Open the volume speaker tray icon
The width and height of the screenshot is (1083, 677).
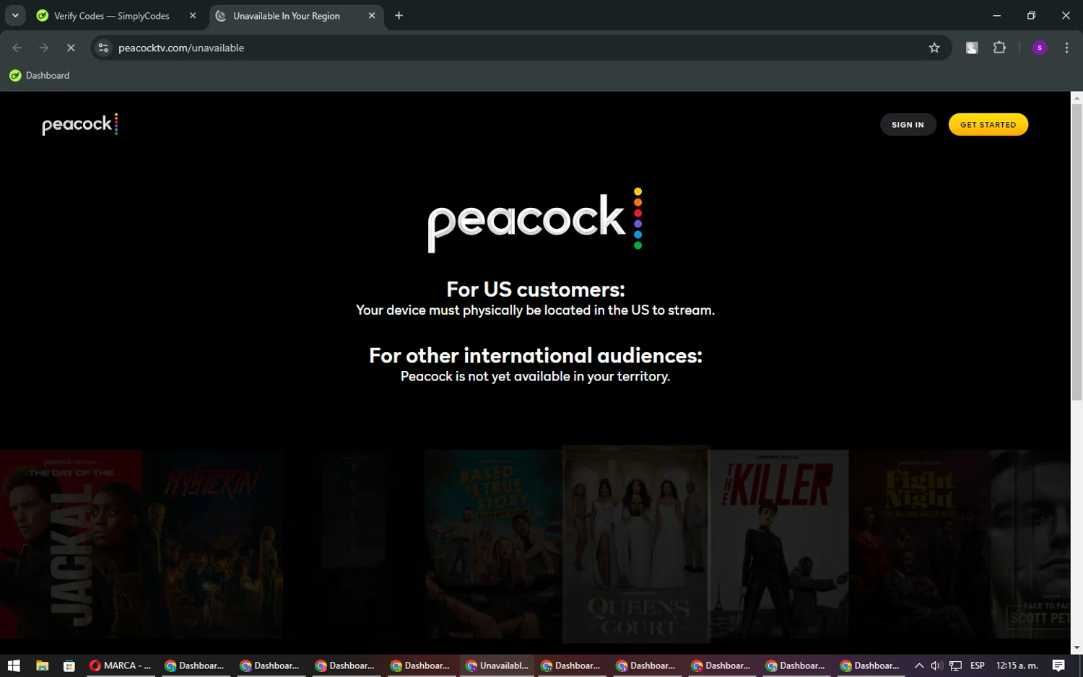(x=936, y=665)
